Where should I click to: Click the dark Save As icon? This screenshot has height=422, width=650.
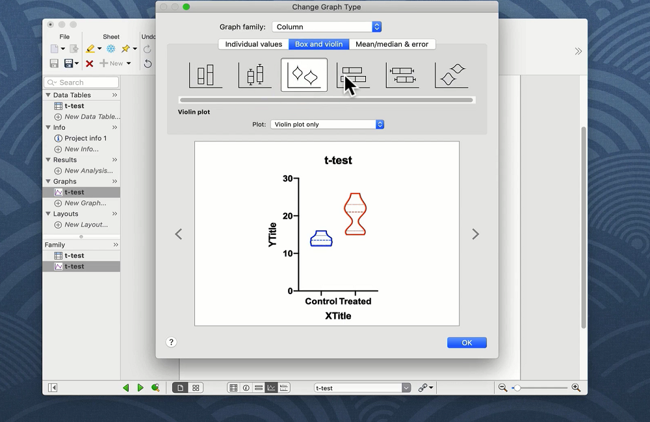[x=68, y=64]
